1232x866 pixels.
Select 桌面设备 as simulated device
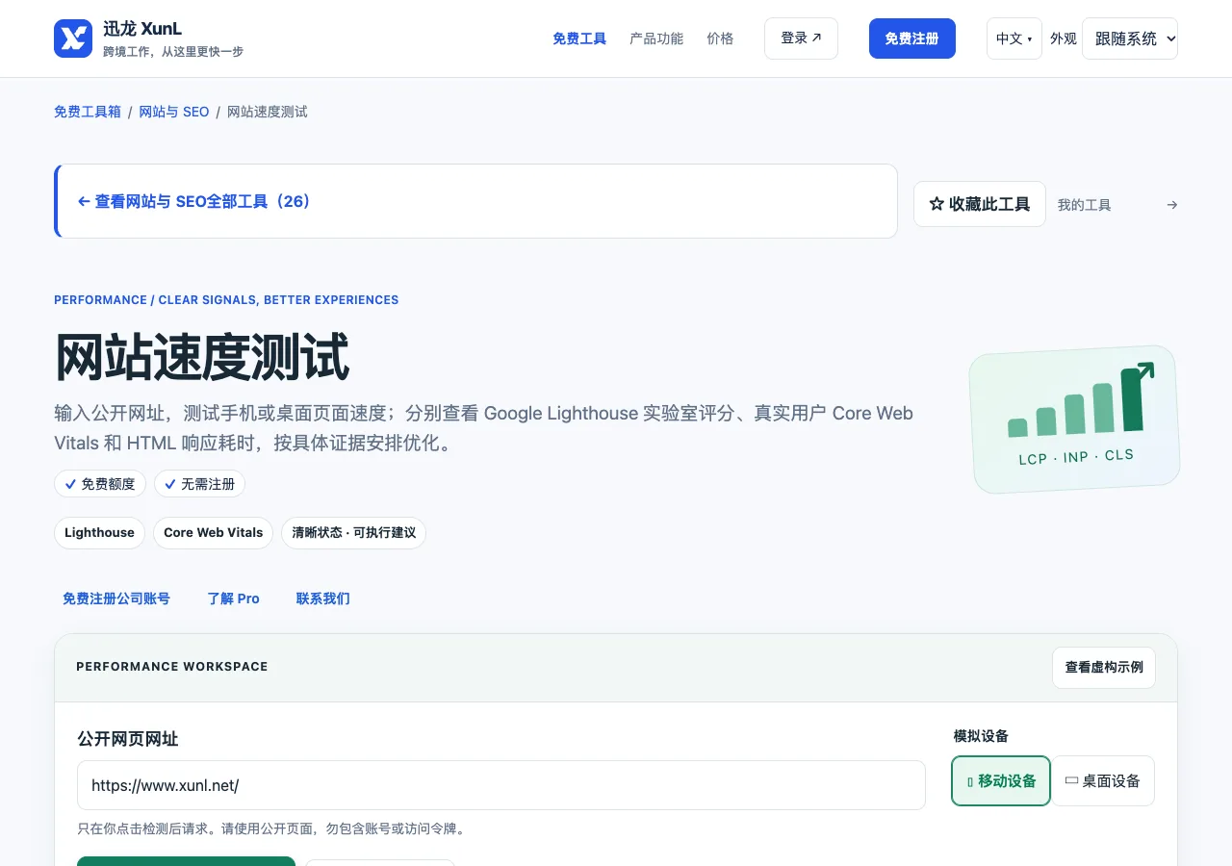pos(1103,780)
